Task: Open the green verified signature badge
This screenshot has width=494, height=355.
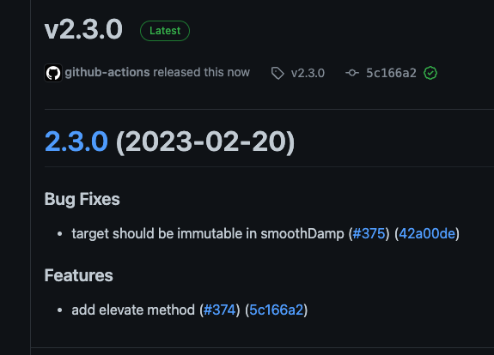Action: (x=430, y=73)
